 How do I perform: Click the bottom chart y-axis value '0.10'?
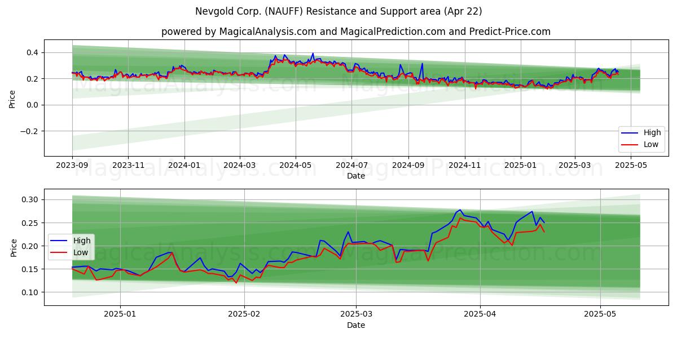pyautogui.click(x=30, y=292)
